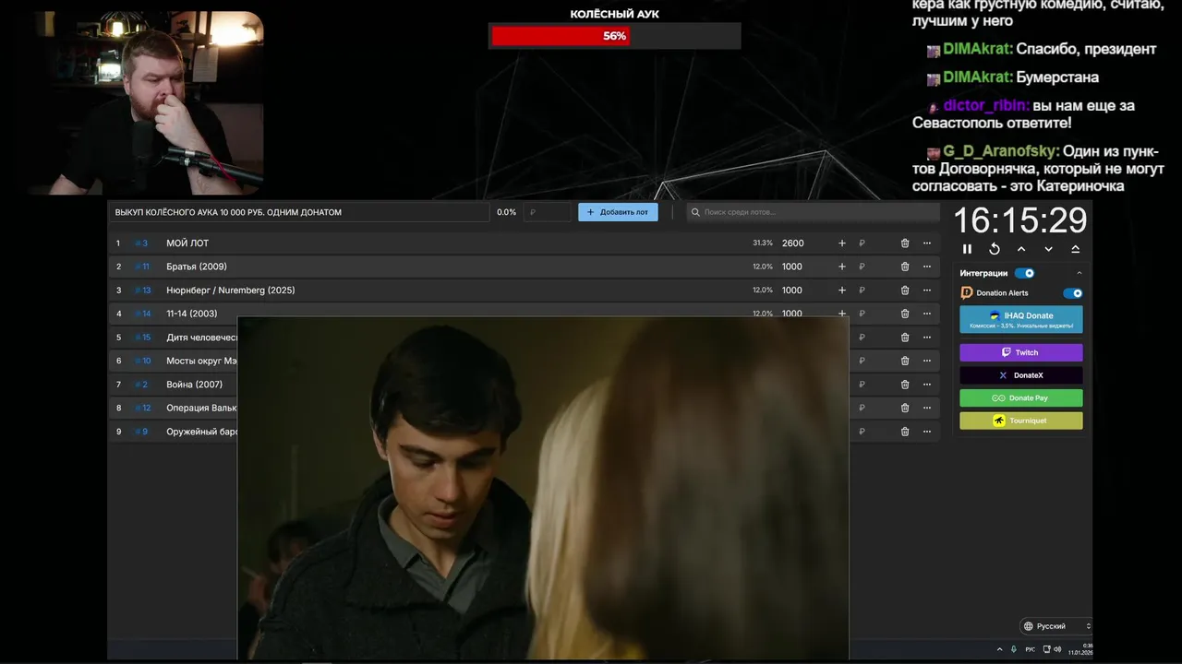The image size is (1182, 664).
Task: Open more options for Война (2007)
Action: (x=927, y=385)
